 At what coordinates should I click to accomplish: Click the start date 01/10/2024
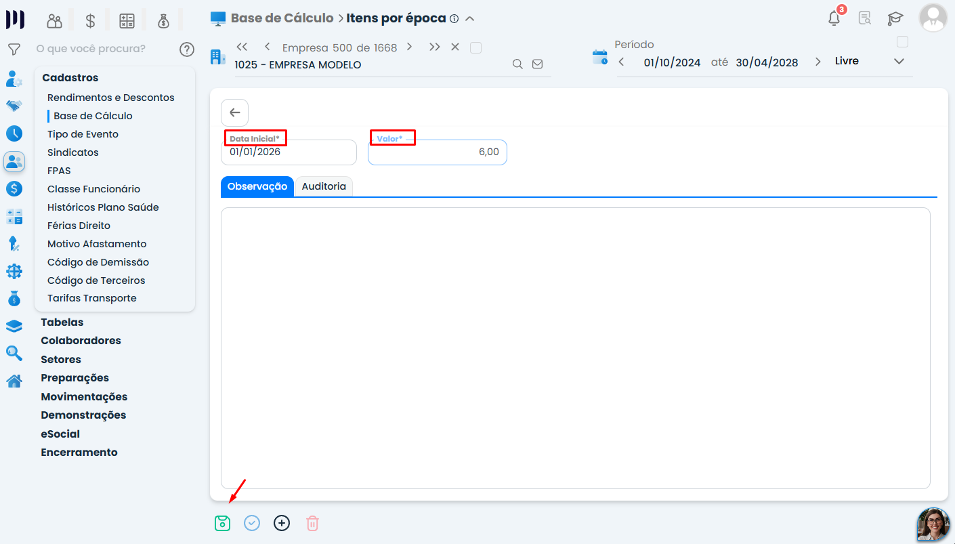(672, 62)
